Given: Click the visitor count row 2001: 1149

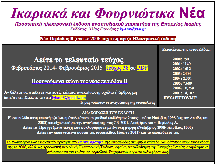Looking at the screenshot, I should 182,64.
